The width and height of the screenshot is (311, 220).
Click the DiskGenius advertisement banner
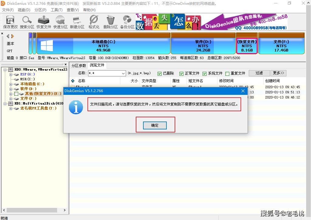[x=212, y=22]
